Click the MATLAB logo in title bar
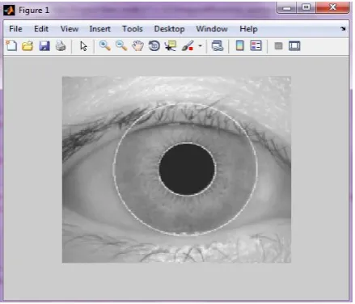The width and height of the screenshot is (355, 304). coord(9,11)
